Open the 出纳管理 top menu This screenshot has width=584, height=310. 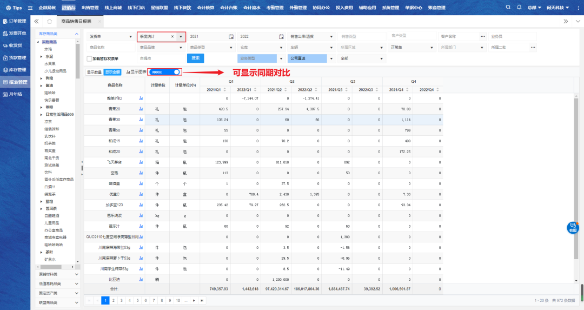[90, 8]
